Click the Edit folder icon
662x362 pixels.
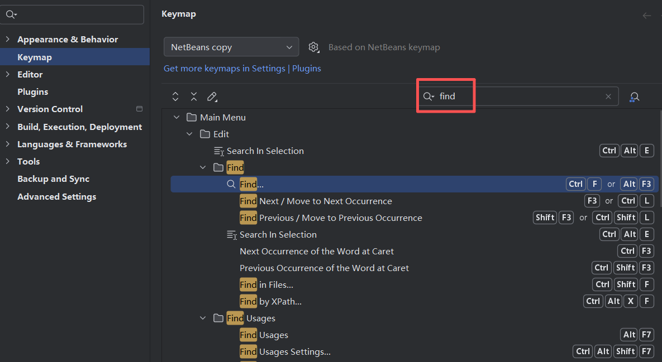[x=205, y=134]
